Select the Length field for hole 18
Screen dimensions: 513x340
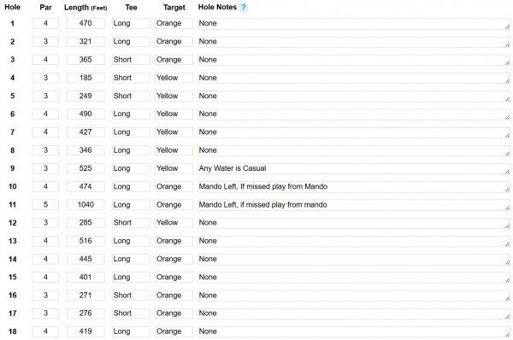coord(85,331)
